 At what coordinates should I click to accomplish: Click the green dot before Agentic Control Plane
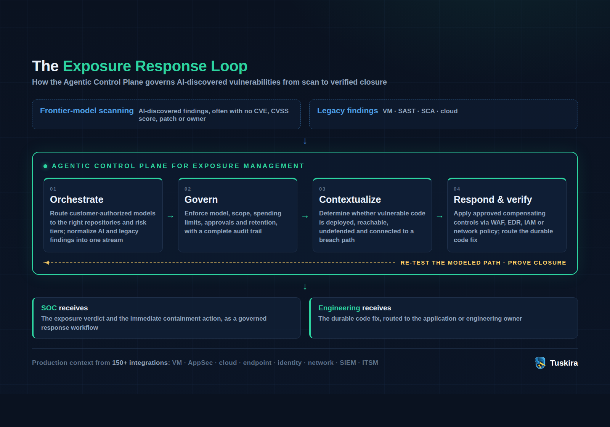click(x=45, y=166)
